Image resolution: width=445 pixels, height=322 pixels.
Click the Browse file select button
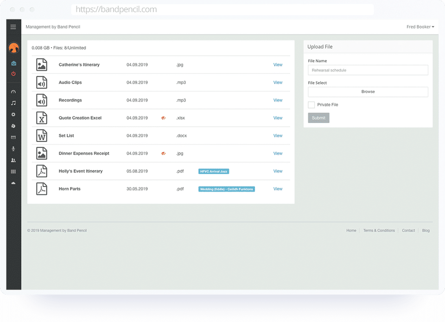(x=368, y=92)
